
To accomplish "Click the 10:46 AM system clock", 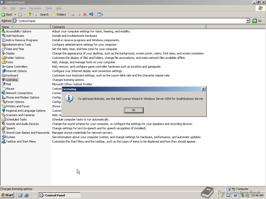I will [x=257, y=195].
